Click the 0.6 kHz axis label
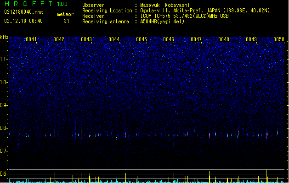 (x=4, y=174)
